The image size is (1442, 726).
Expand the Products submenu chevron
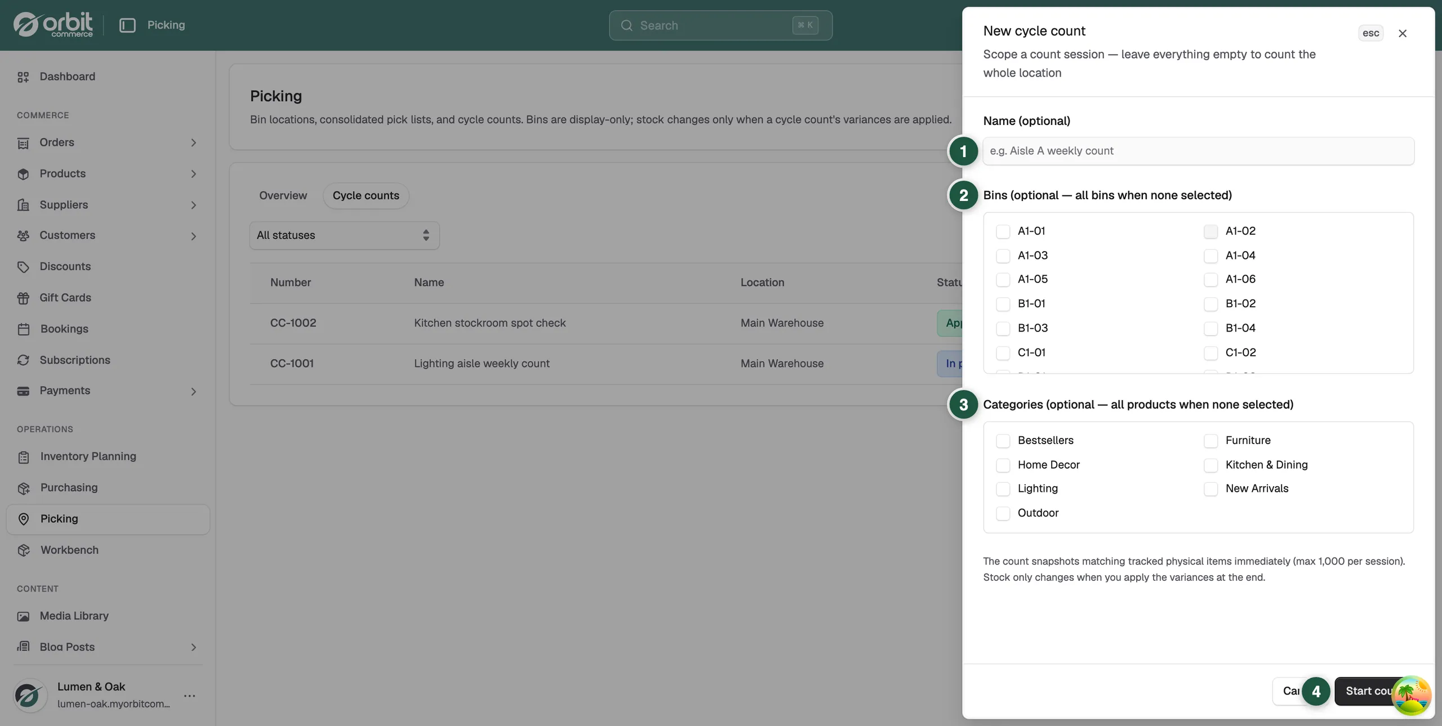click(193, 174)
